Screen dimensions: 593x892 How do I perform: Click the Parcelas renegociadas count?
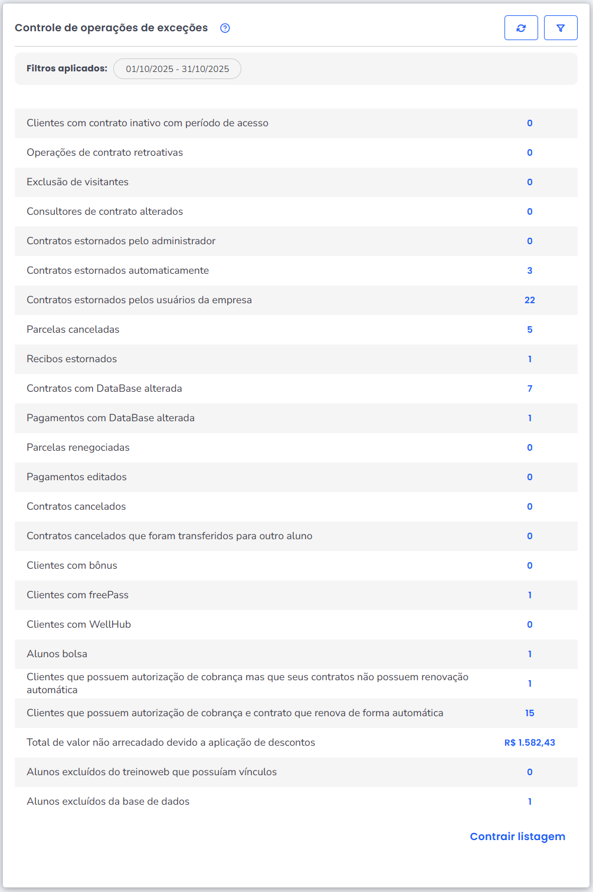(x=530, y=448)
